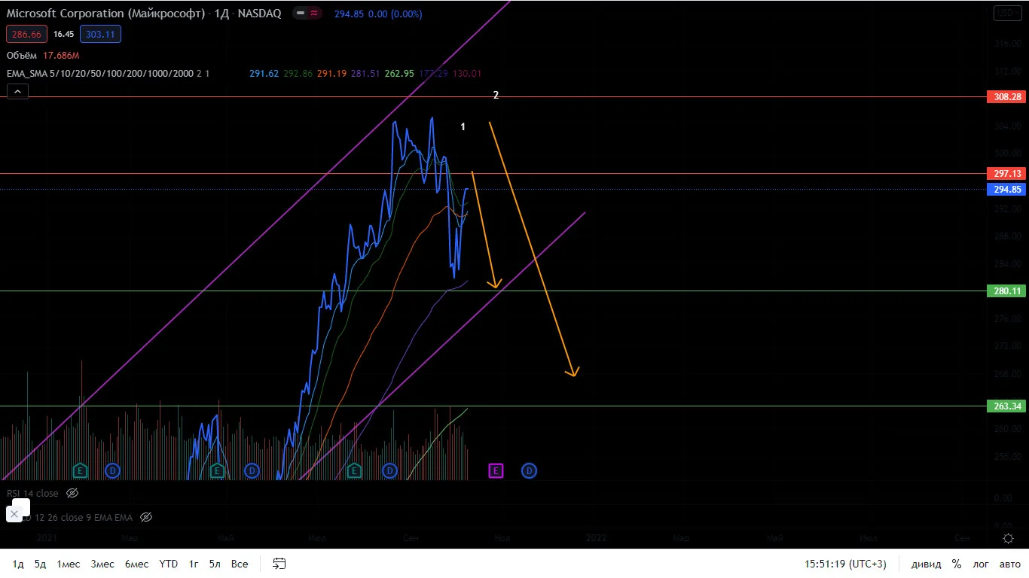Image resolution: width=1029 pixels, height=578 pixels.
Task: Click the first green earnings E marker
Action: [80, 471]
